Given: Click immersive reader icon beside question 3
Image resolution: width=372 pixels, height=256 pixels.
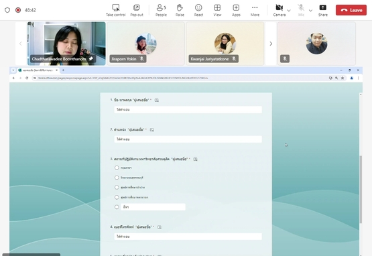Looking at the screenshot, I should 195,159.
